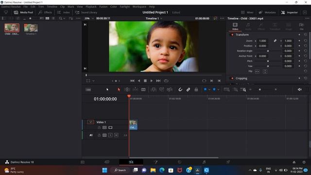Click the Play forward button
This screenshot has width=311, height=175.
pos(152,81)
